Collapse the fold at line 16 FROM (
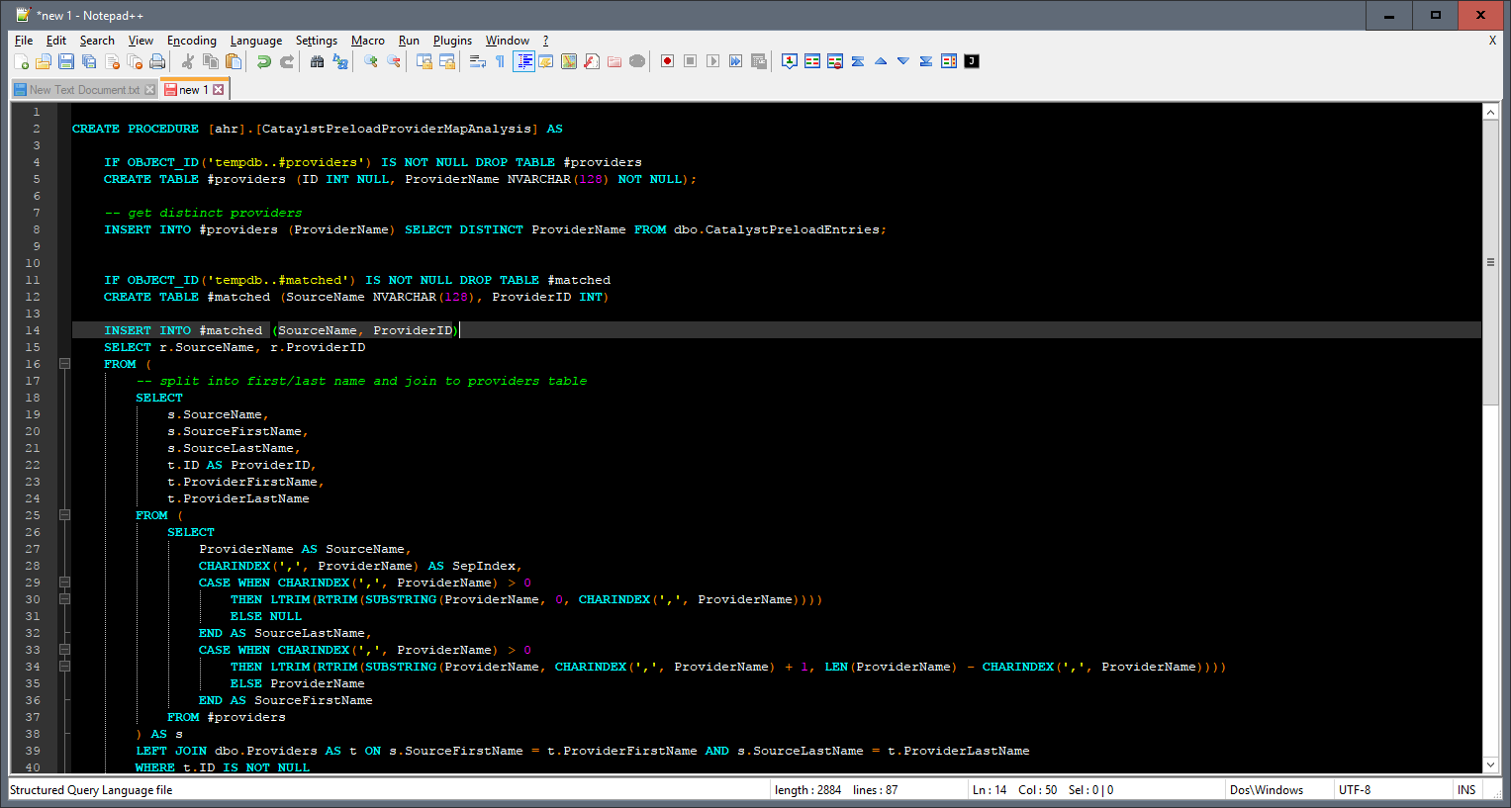Screen dimensions: 1511x808 [x=64, y=364]
